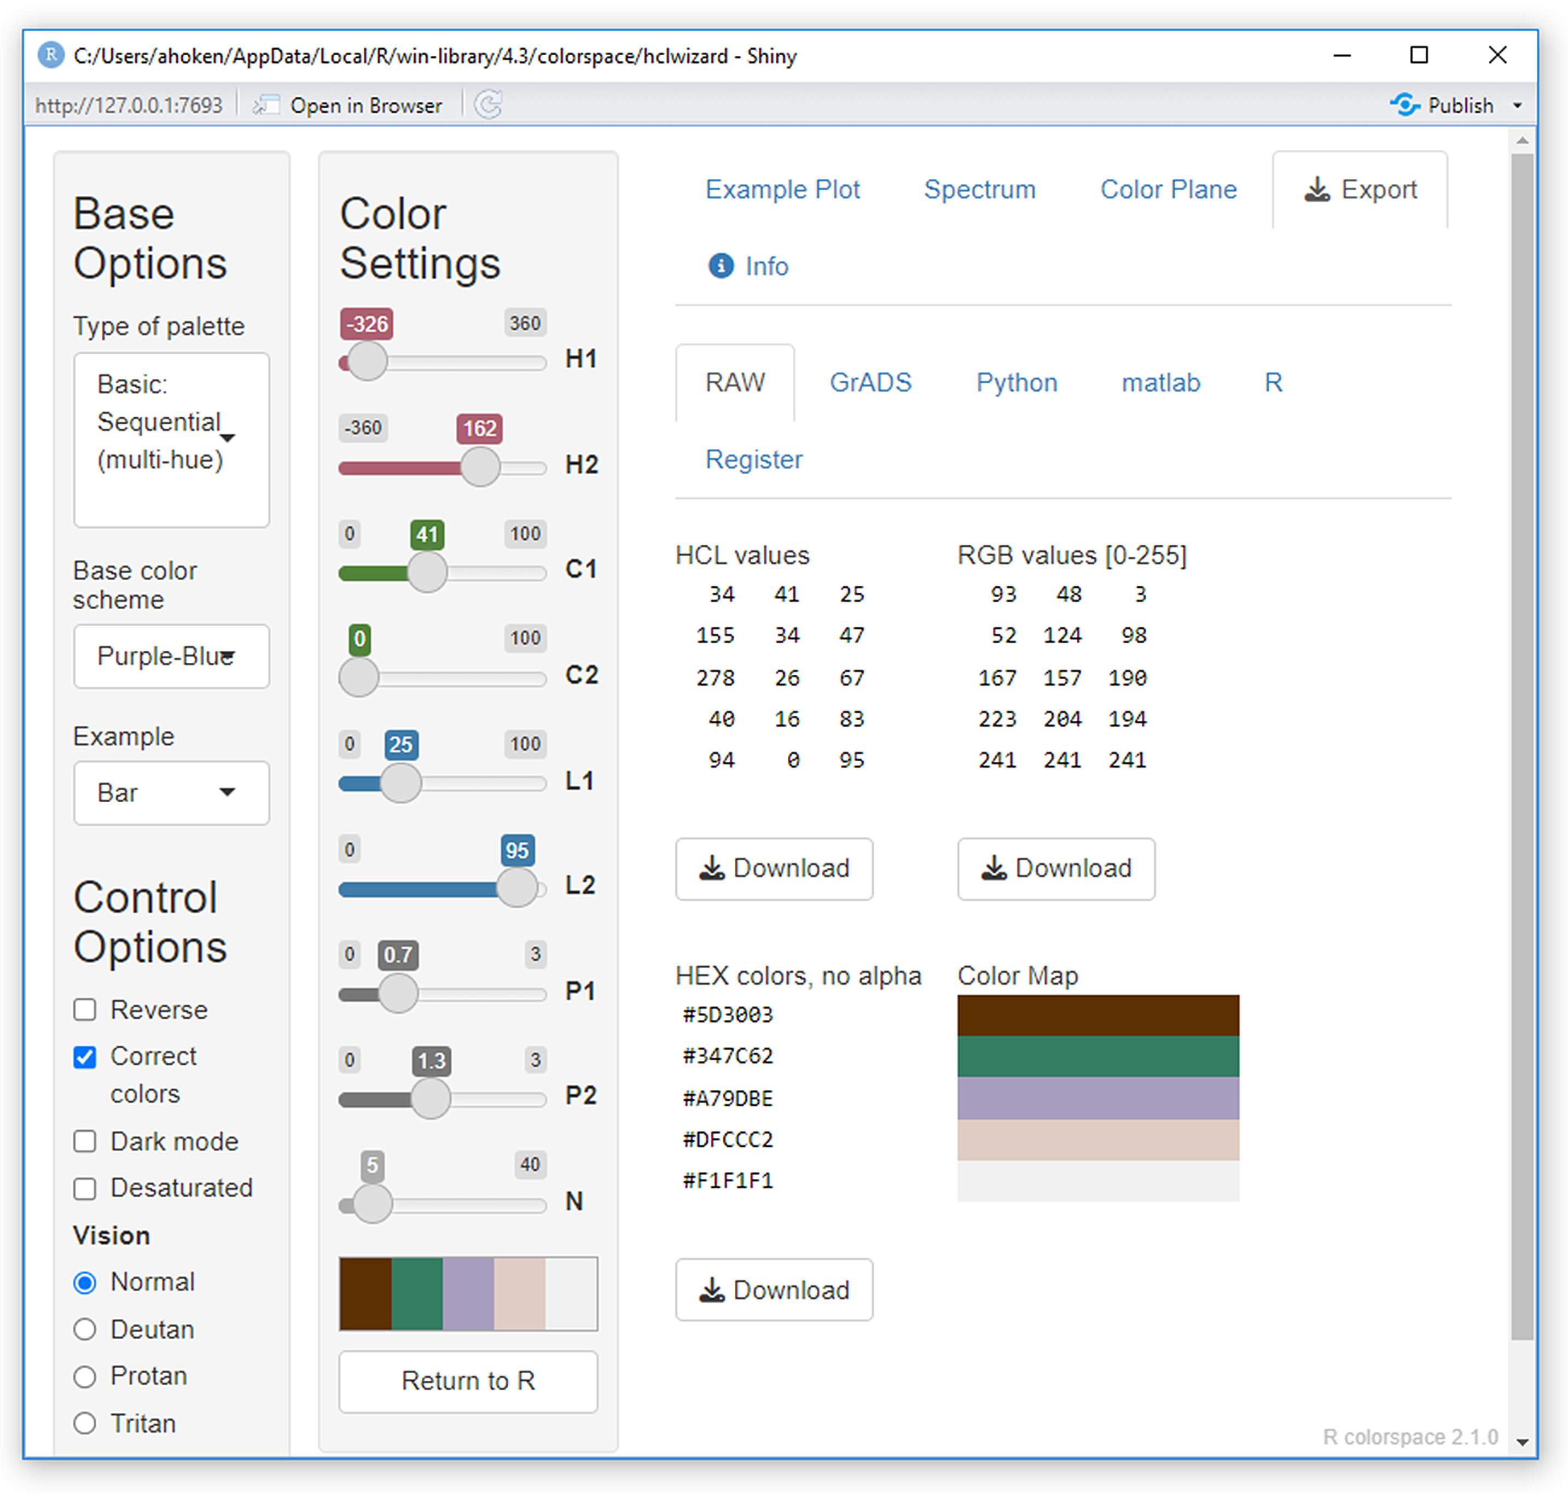
Task: Select the matlab export sub-tab
Action: (1161, 382)
